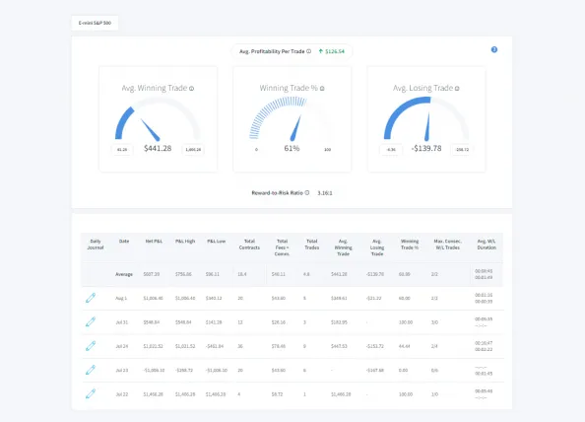Click the Jul 23 date cell
The height and width of the screenshot is (422, 585).
[121, 370]
